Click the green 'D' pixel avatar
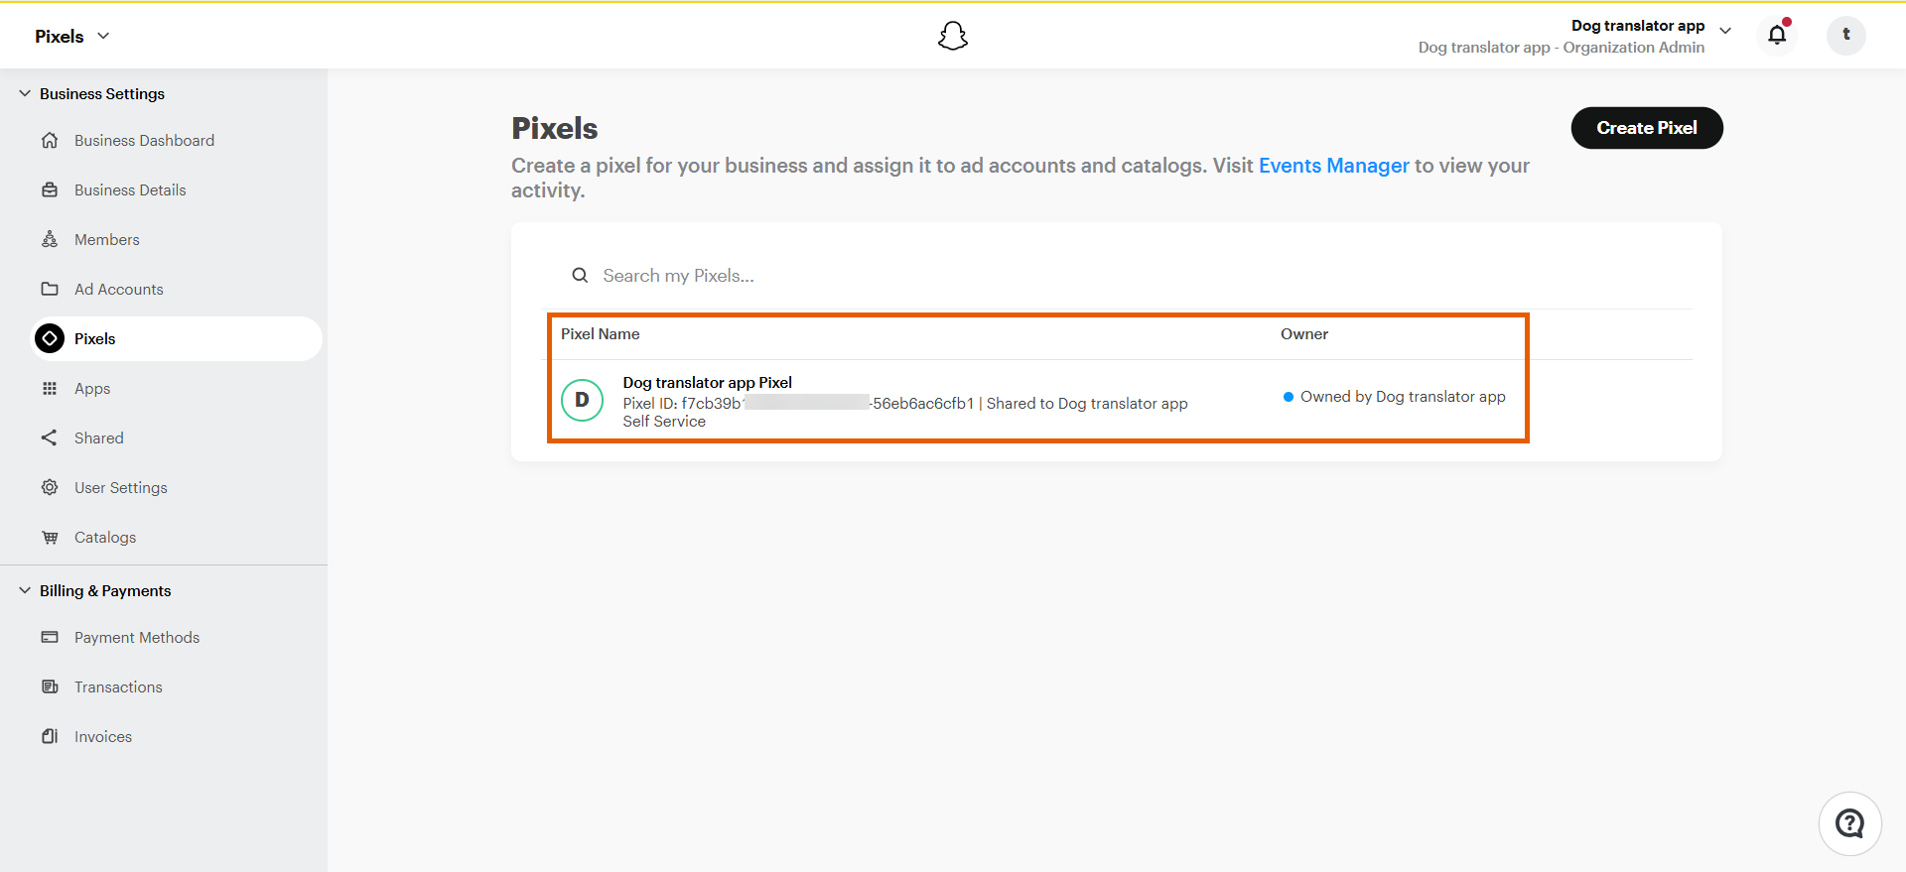The image size is (1906, 872). point(583,400)
